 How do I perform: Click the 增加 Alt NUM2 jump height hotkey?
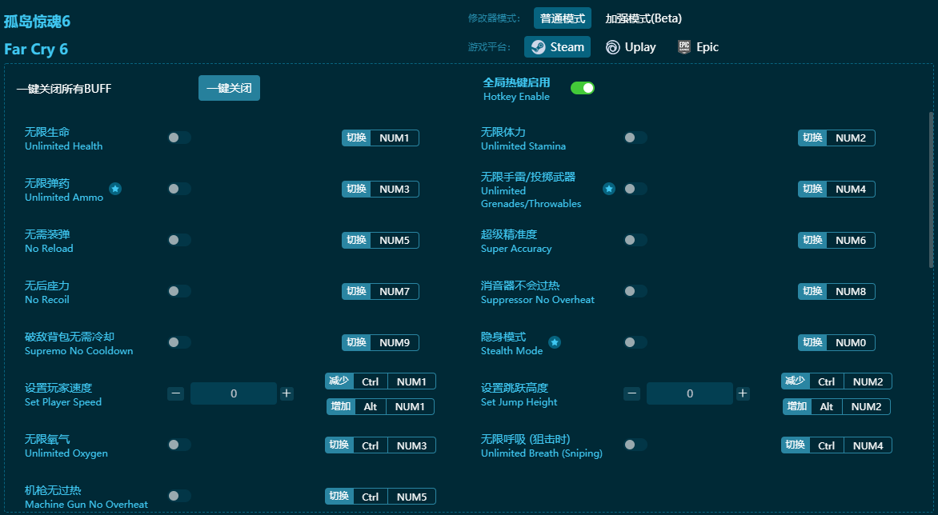coord(836,407)
